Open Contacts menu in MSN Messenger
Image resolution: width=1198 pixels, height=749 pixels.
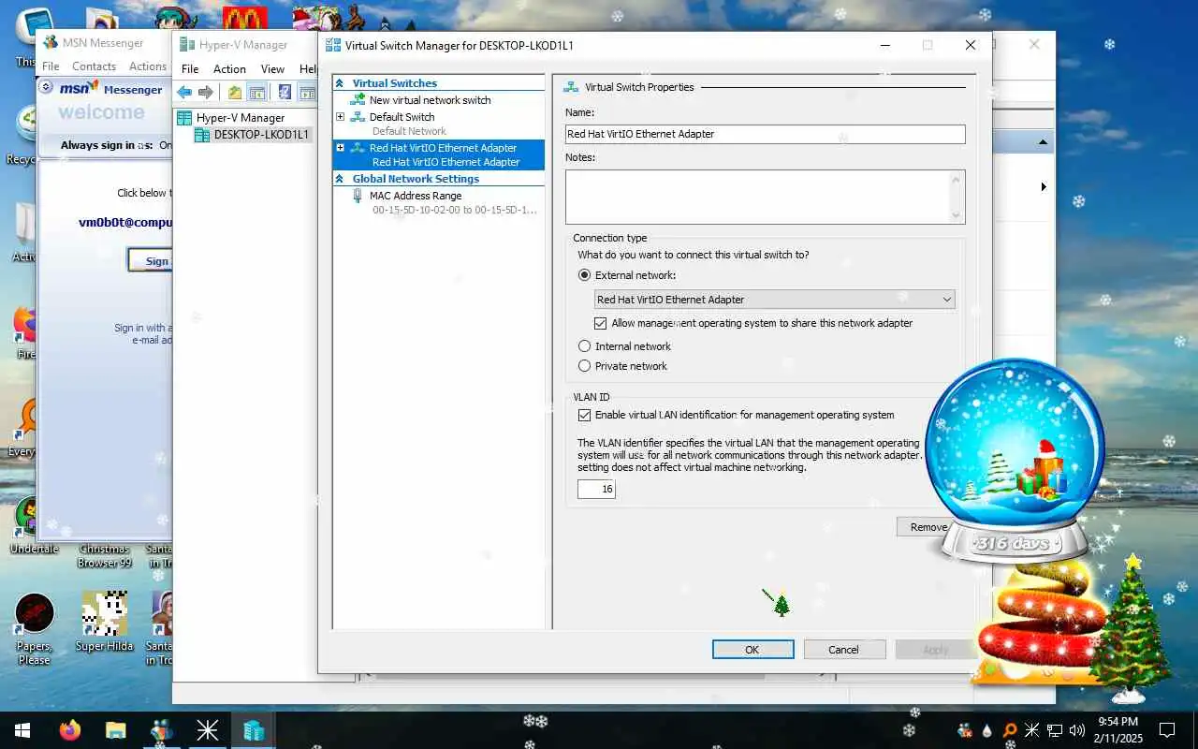(x=94, y=66)
